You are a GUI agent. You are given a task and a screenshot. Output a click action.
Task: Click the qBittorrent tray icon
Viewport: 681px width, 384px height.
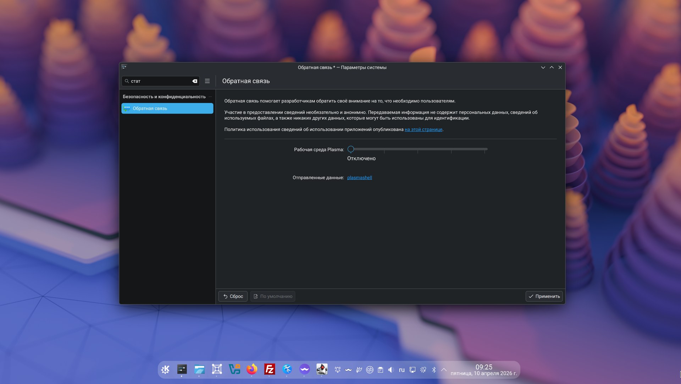[x=370, y=370]
